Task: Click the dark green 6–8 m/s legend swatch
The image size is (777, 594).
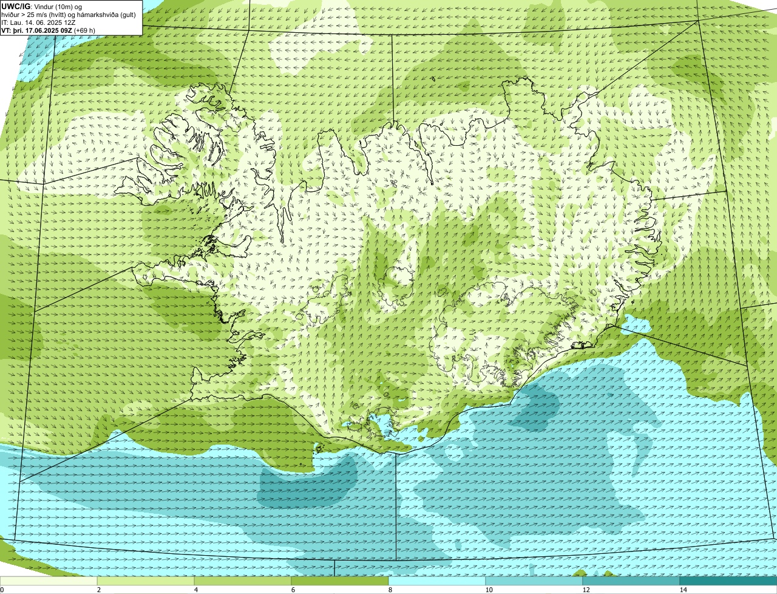Action: click(340, 581)
